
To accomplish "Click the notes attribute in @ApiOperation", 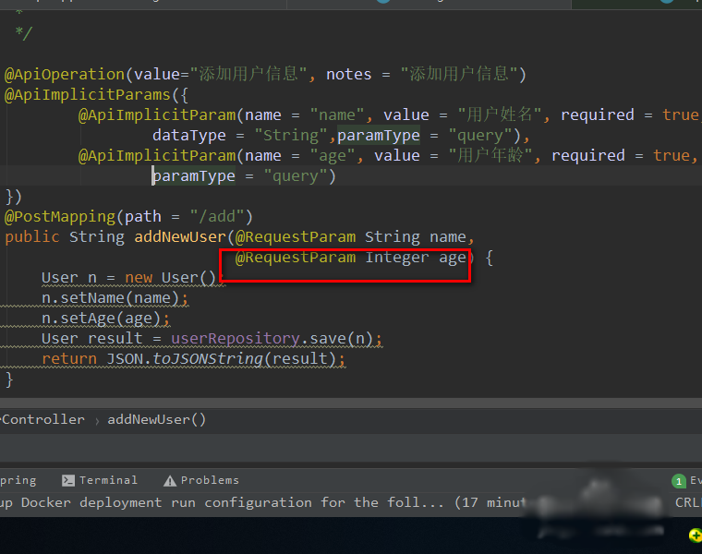I will pyautogui.click(x=349, y=74).
